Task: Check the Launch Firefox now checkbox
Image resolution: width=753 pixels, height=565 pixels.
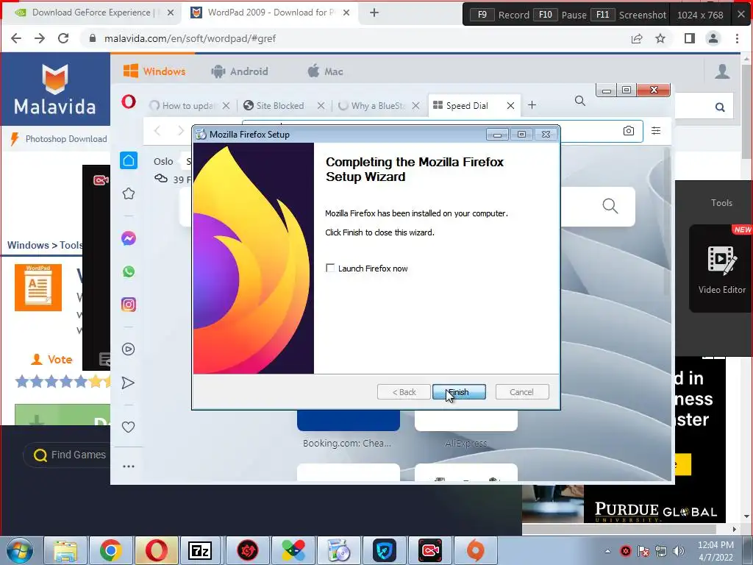Action: [x=330, y=268]
